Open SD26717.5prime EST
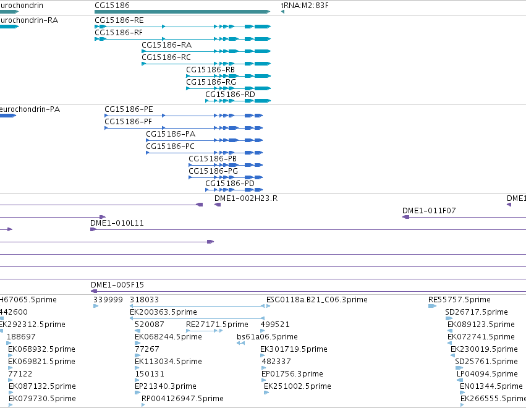This screenshot has width=526, height=408. [x=477, y=312]
